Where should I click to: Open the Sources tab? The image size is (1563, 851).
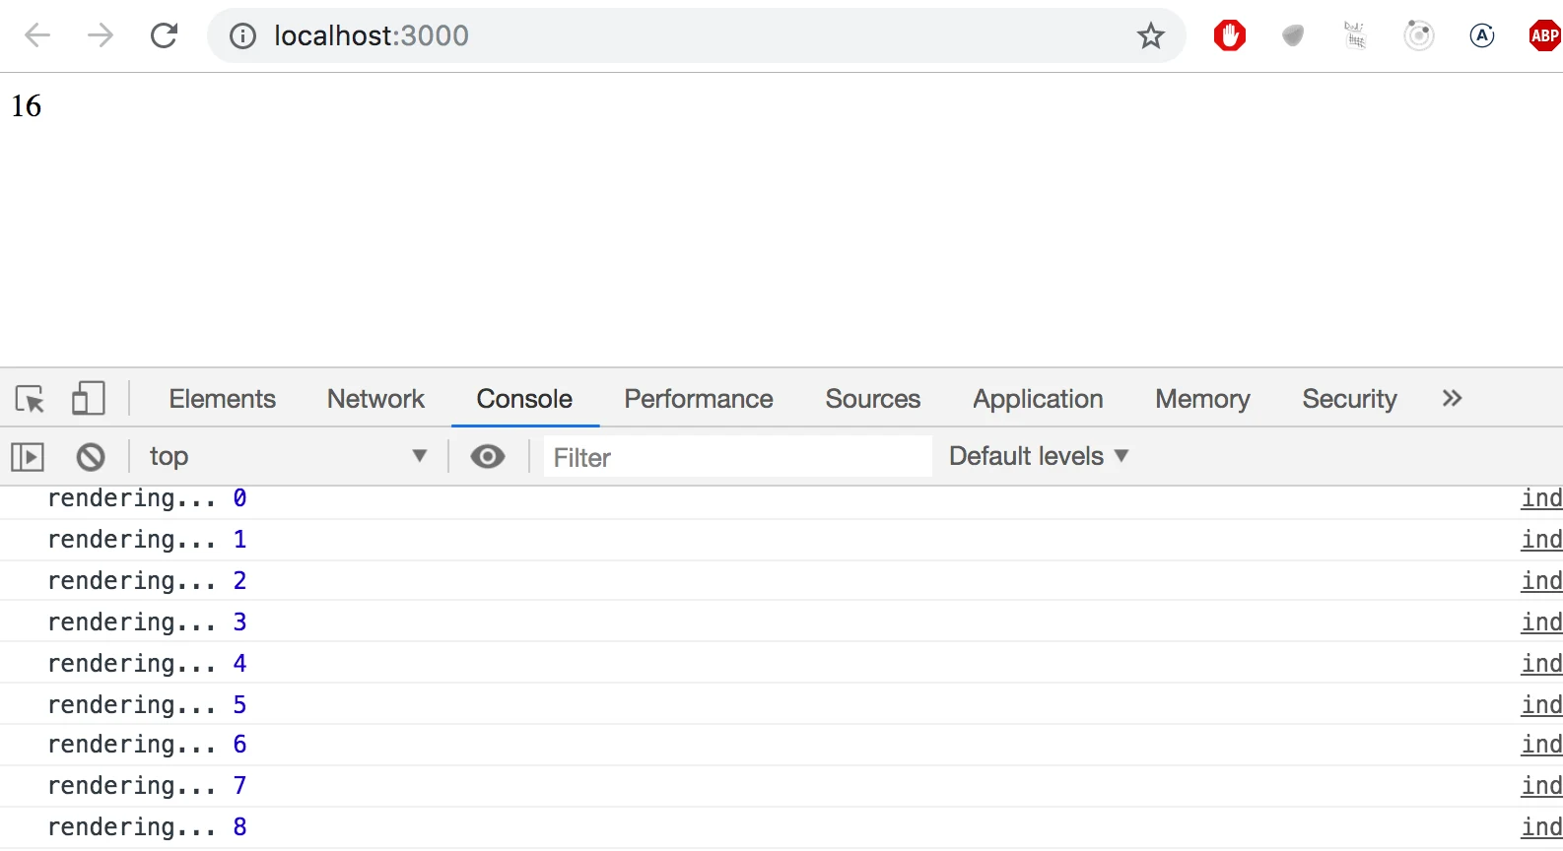point(873,399)
